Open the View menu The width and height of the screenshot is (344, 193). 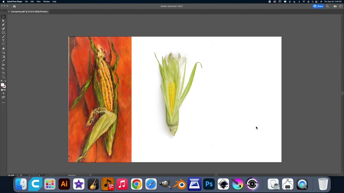[x=38, y=2]
